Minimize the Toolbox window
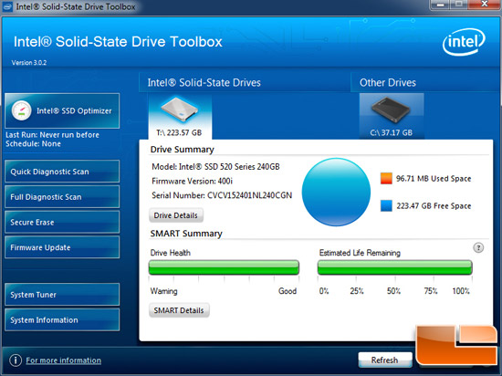Screen dimensions: 502x376 pos(441,5)
